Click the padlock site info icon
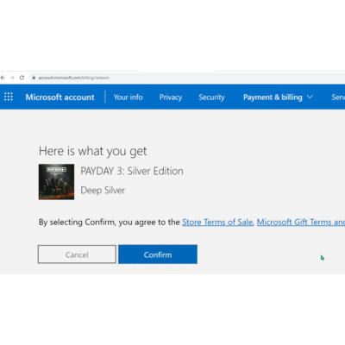Viewport: 345px width, 345px height. pyautogui.click(x=34, y=78)
